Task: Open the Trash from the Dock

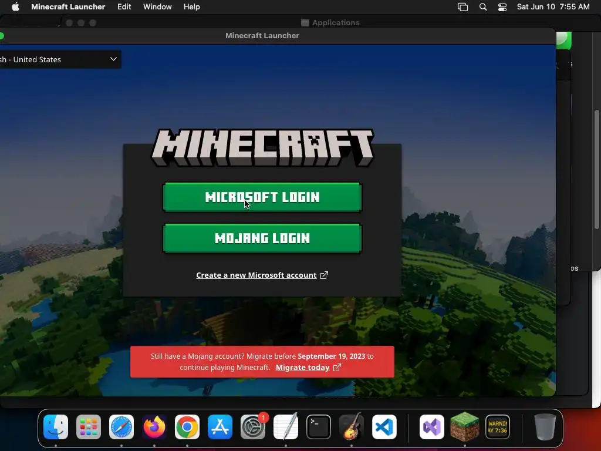Action: (545, 427)
